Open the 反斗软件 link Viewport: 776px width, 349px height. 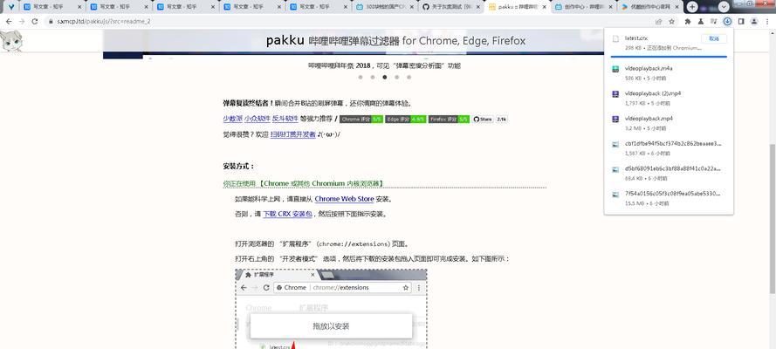click(285, 120)
